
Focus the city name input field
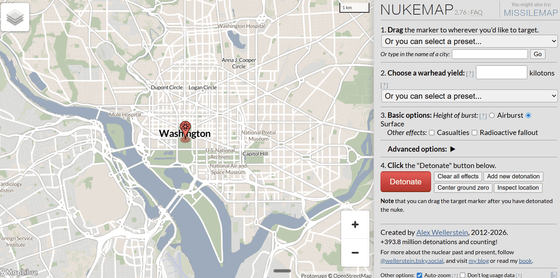coord(490,54)
